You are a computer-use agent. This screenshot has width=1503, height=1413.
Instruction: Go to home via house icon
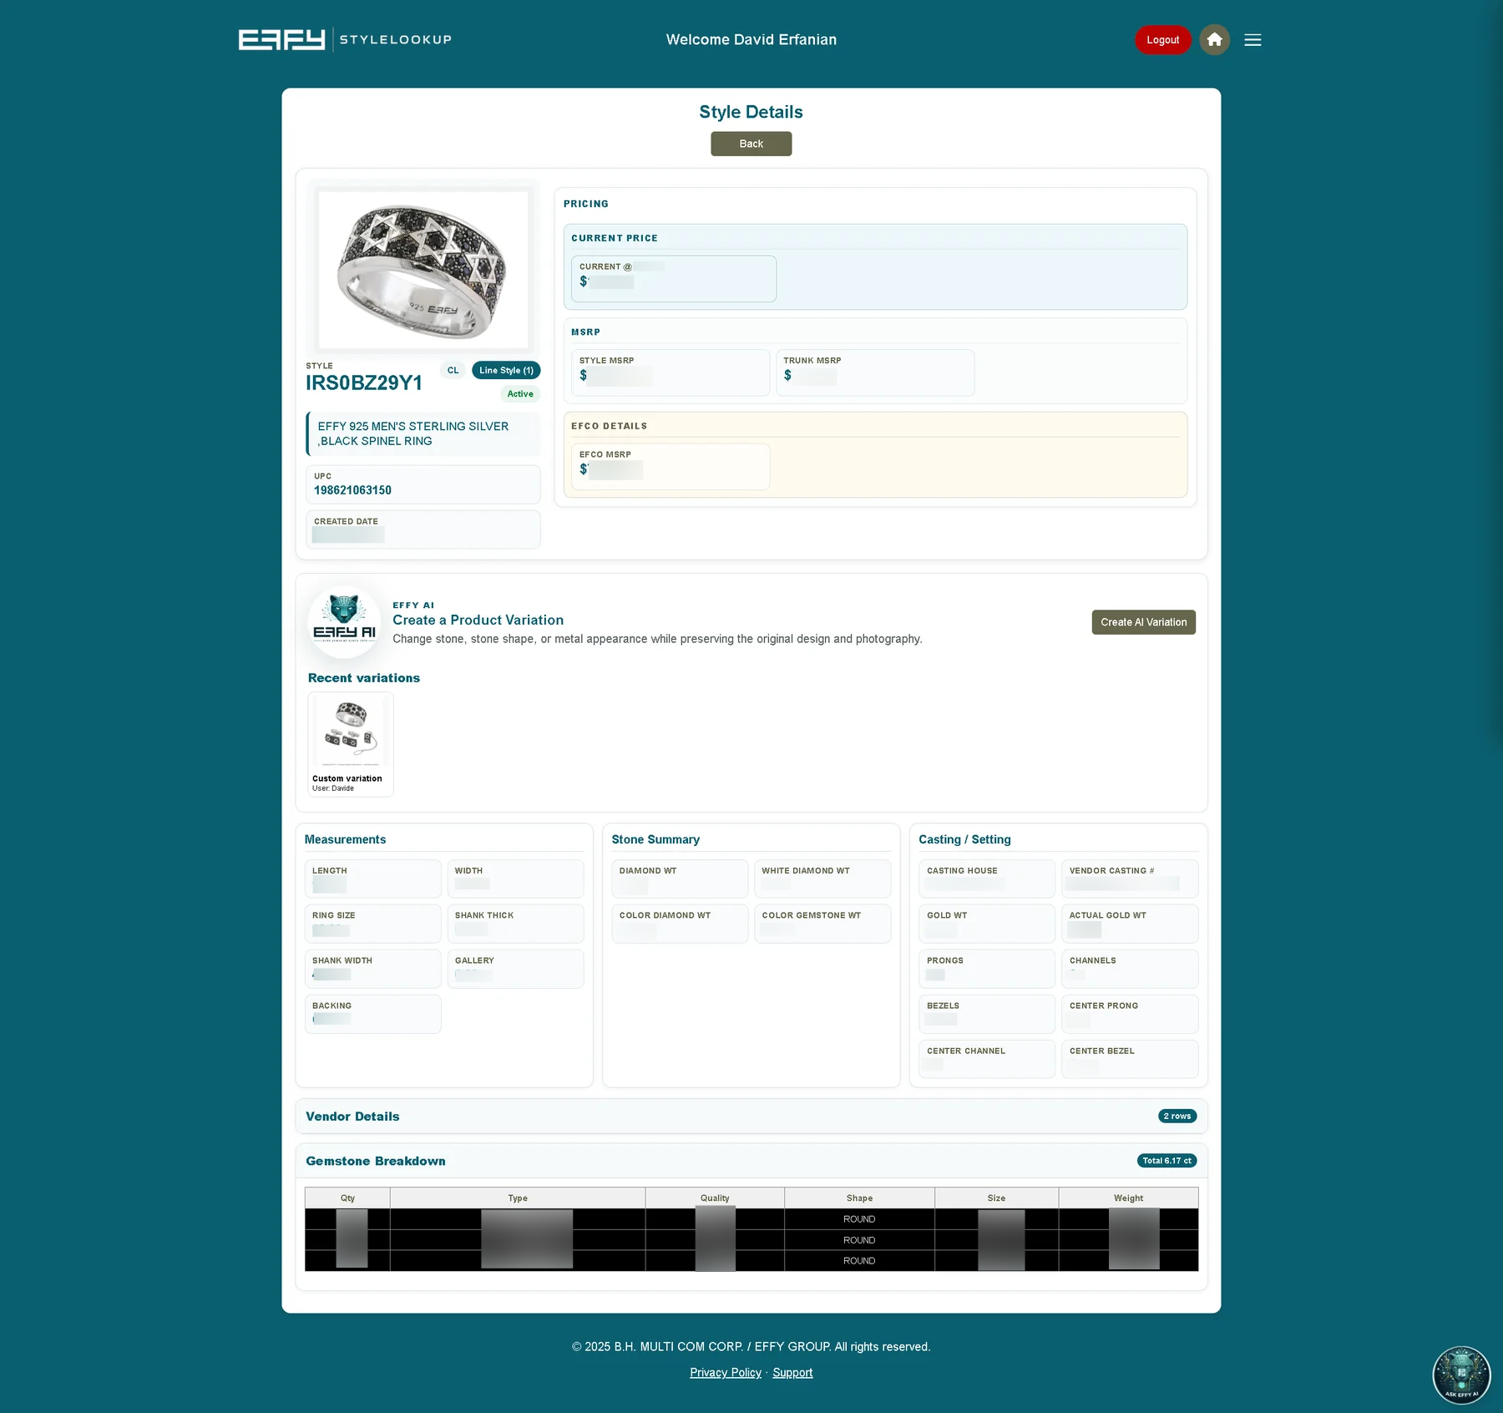pyautogui.click(x=1214, y=39)
